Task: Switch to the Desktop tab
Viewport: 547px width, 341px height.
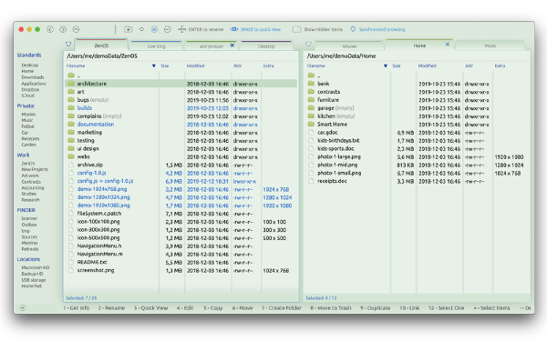Action: [266, 46]
